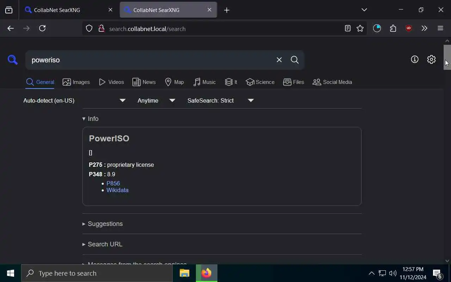
Task: Open the Wikidata link
Action: (x=117, y=190)
